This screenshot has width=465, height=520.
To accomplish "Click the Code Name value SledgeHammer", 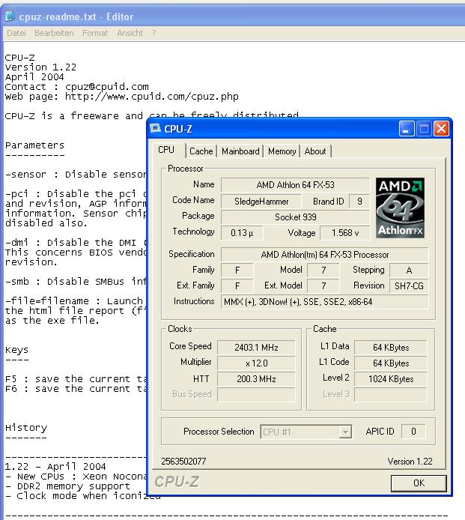I will click(x=261, y=202).
